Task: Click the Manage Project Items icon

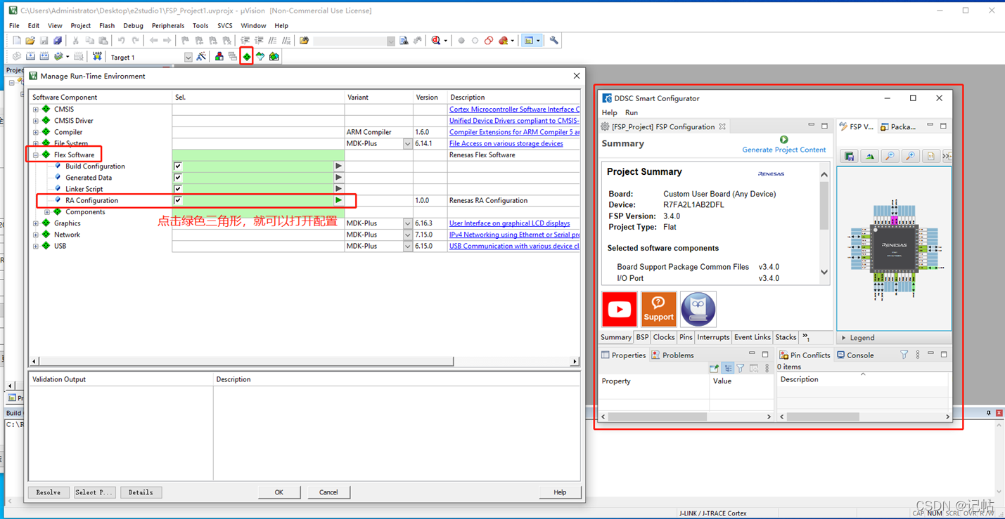Action: [x=219, y=57]
